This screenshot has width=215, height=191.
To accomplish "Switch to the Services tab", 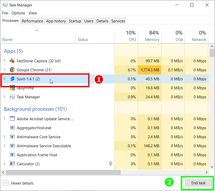I will pos(118,21).
